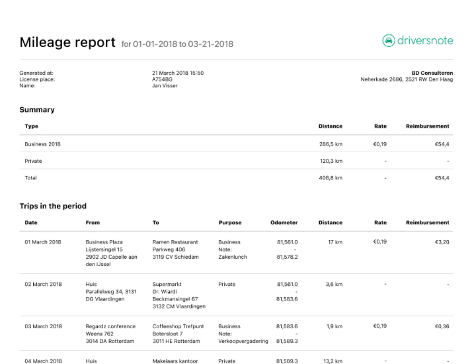The width and height of the screenshot is (472, 364).
Task: Click generated timestamp '21 March 2018 15:50'
Action: tap(178, 73)
